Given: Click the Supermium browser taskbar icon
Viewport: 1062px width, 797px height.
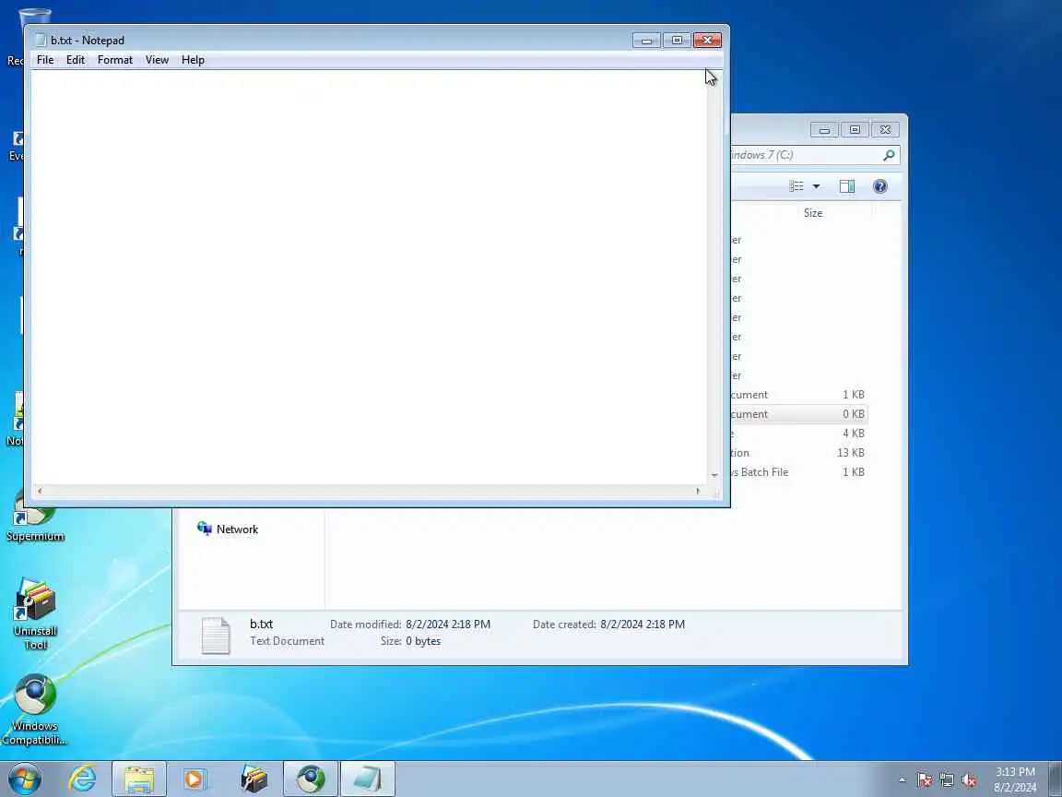Looking at the screenshot, I should point(310,779).
